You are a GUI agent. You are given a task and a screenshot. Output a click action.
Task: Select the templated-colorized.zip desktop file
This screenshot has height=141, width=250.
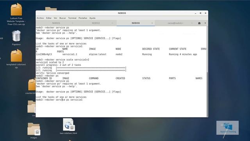16,59
